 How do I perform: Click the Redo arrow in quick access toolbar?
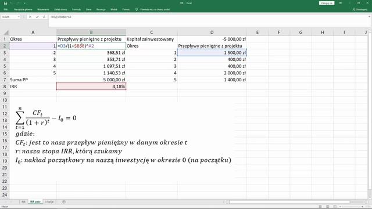[18, 3]
